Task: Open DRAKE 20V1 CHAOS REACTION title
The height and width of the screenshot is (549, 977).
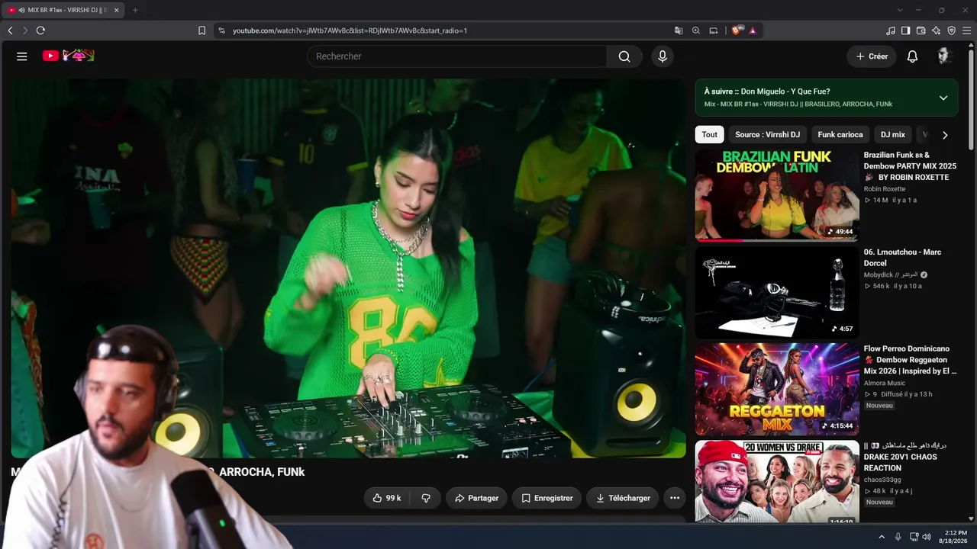Action: click(905, 457)
